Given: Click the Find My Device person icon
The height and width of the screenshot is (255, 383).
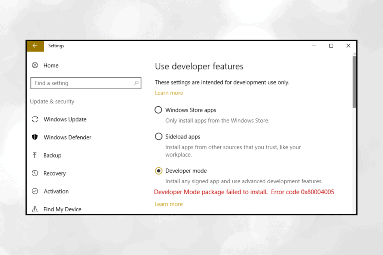Looking at the screenshot, I should coord(35,209).
